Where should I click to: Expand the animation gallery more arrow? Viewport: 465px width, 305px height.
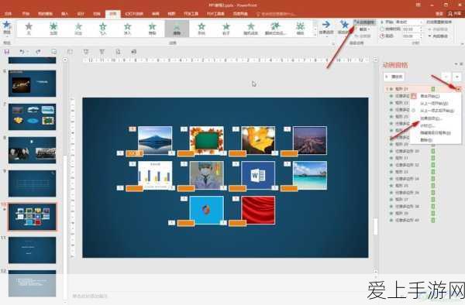click(315, 35)
